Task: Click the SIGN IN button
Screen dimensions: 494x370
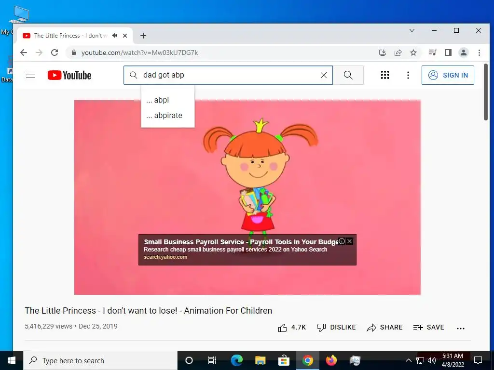Action: [x=448, y=75]
